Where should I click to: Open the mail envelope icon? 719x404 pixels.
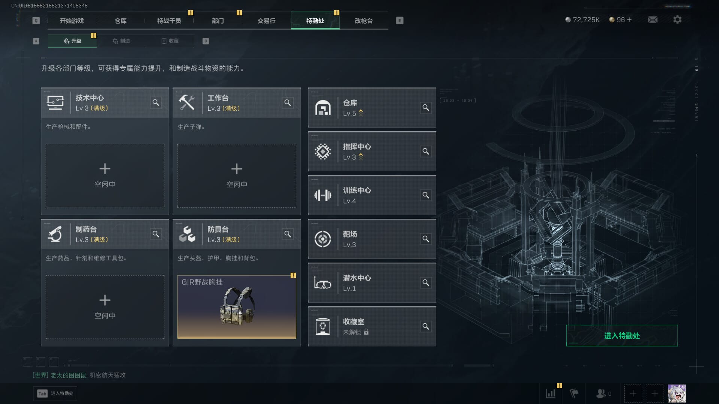(652, 19)
